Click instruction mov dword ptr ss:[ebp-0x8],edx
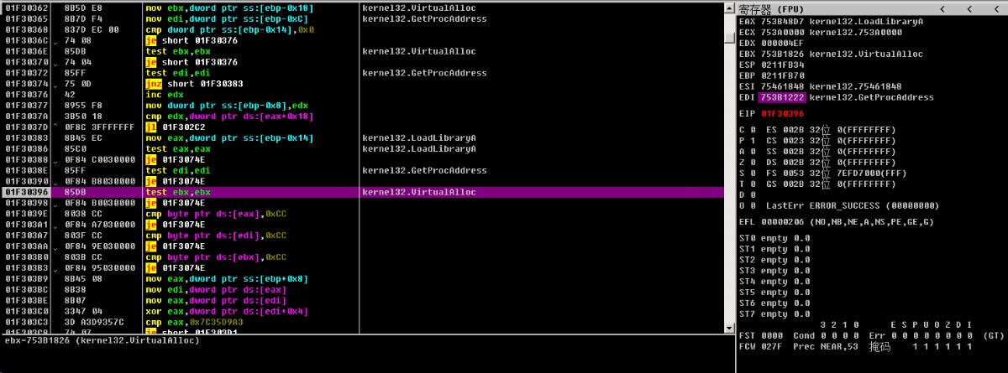Viewport: 1008px width, 373px height. pos(227,106)
